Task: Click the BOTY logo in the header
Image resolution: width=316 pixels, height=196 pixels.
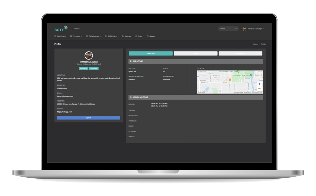Action: pyautogui.click(x=61, y=29)
